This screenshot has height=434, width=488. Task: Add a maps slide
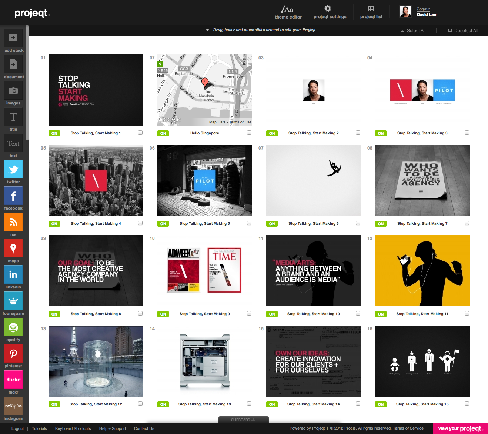(13, 248)
